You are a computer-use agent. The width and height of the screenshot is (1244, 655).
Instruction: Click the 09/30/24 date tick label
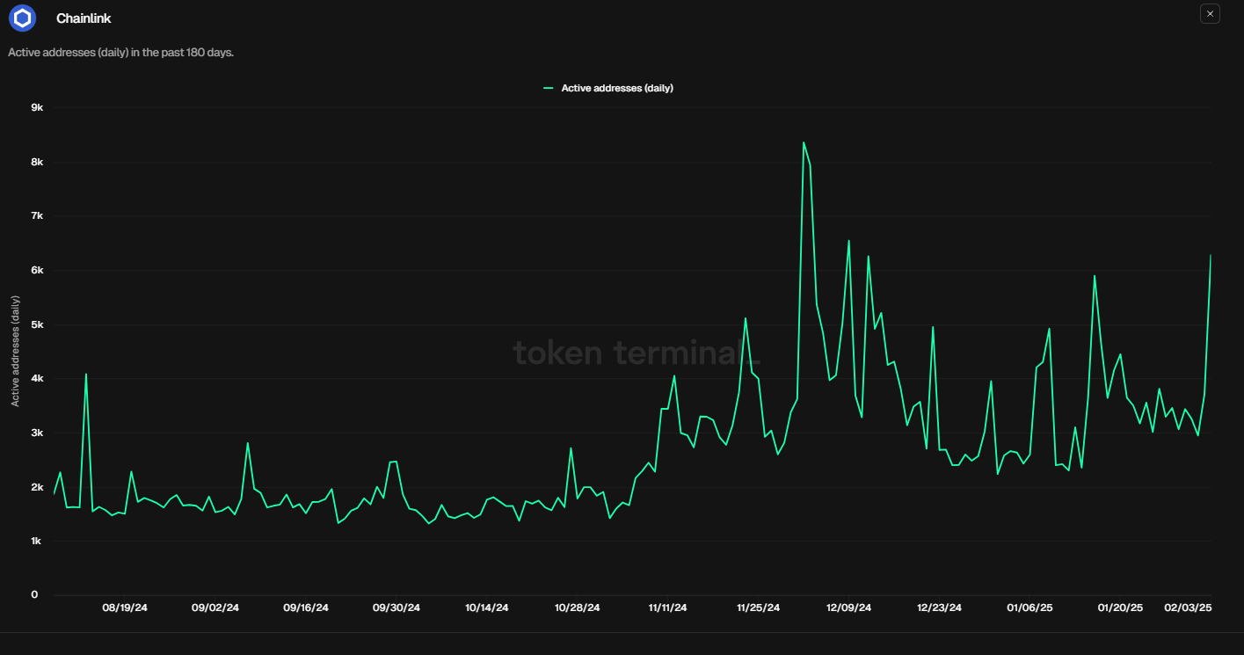pos(396,608)
